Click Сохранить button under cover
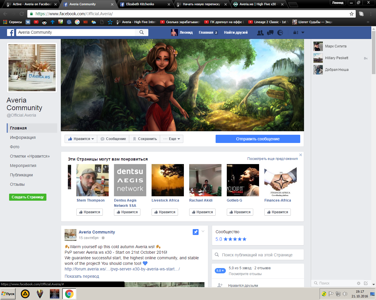Image resolution: width=376 pixels, height=300 pixels. [145, 139]
